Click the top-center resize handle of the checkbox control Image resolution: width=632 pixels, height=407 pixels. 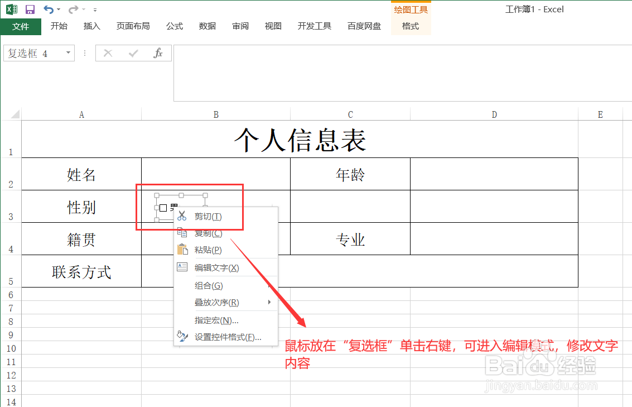tap(181, 195)
